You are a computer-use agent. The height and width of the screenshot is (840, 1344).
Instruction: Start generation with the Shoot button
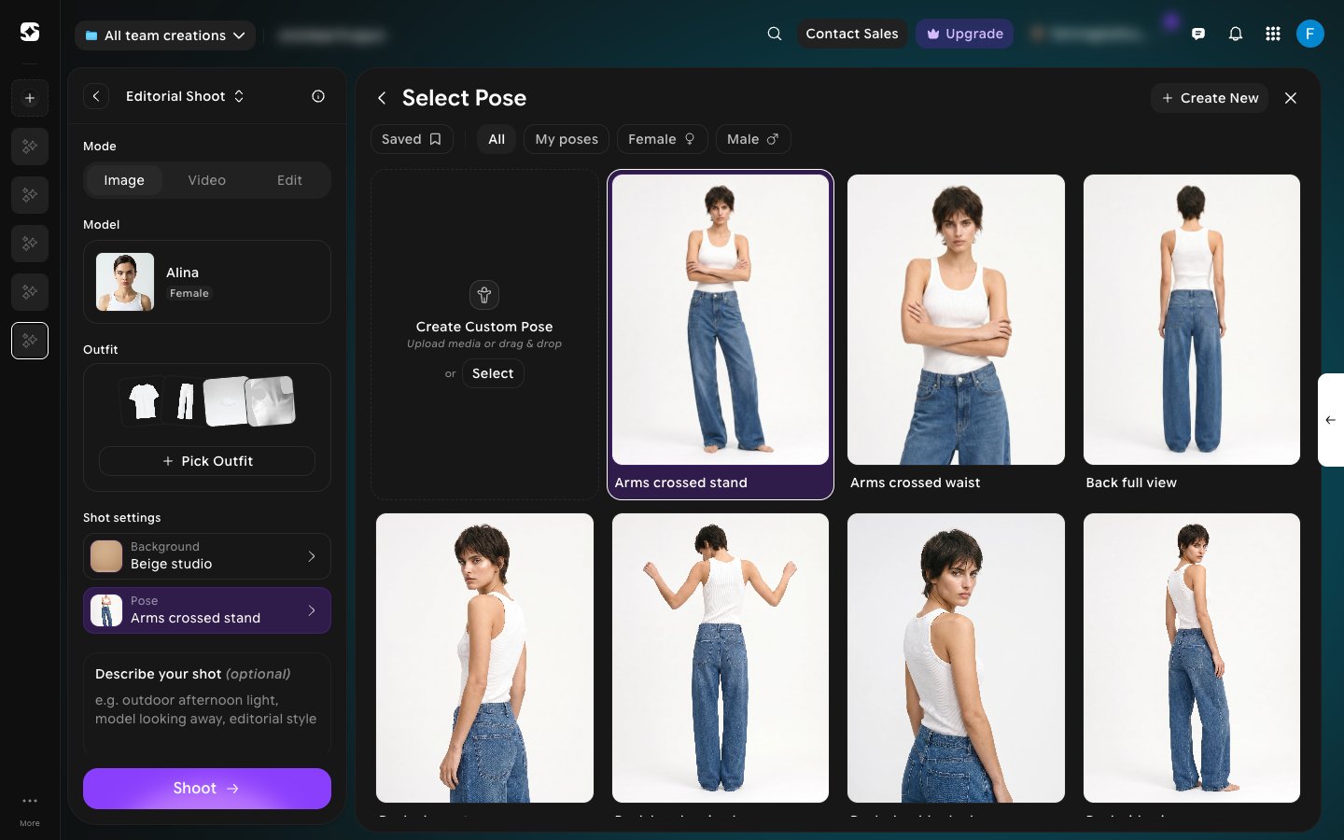coord(207,789)
